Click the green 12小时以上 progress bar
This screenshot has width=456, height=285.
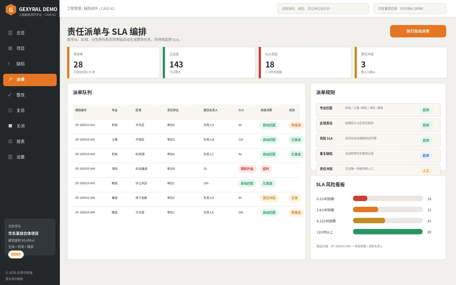point(388,232)
